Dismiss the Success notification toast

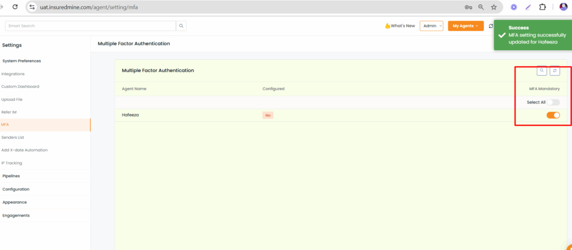[532, 35]
